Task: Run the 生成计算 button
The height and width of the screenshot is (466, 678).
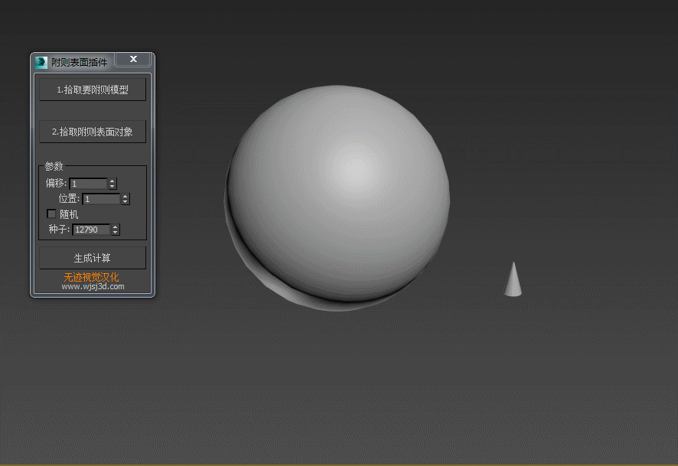Action: pyautogui.click(x=93, y=258)
